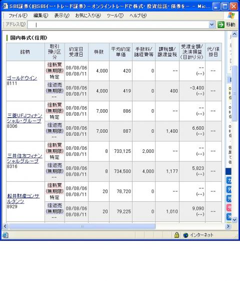Click the インターネット zone globe icon
This screenshot has height=281, width=240.
[185, 235]
